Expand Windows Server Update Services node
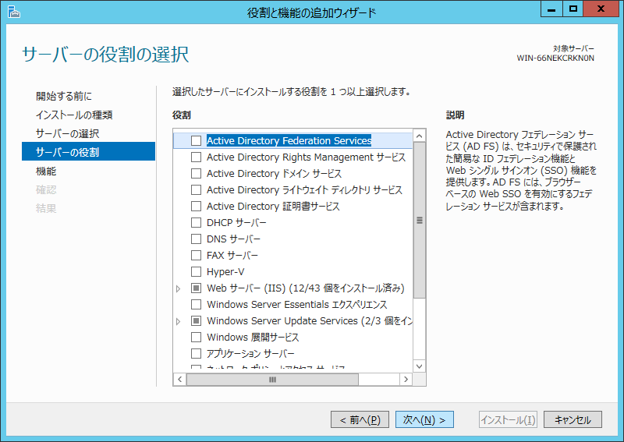 pos(179,321)
